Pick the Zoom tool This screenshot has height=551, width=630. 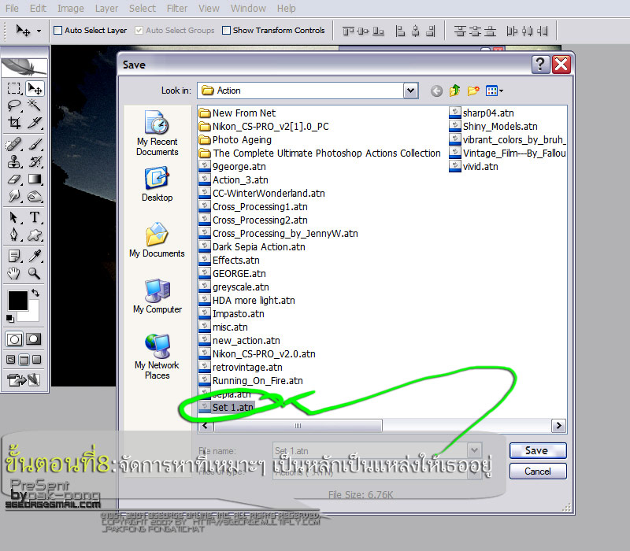point(35,273)
